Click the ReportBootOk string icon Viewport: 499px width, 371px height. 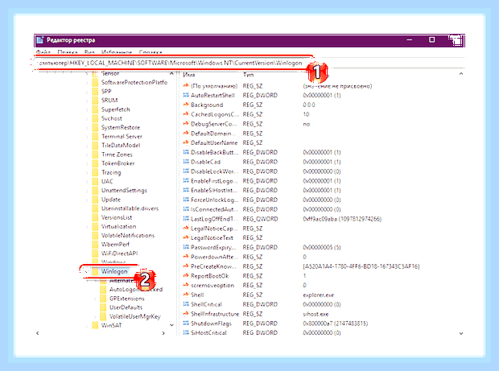pyautogui.click(x=186, y=276)
